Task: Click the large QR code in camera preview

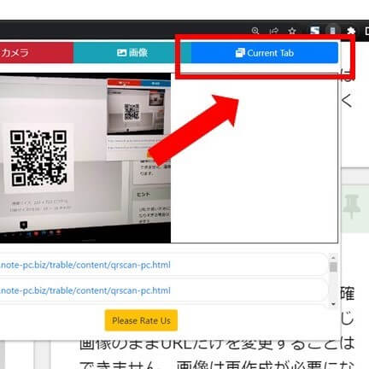Action: [38, 157]
